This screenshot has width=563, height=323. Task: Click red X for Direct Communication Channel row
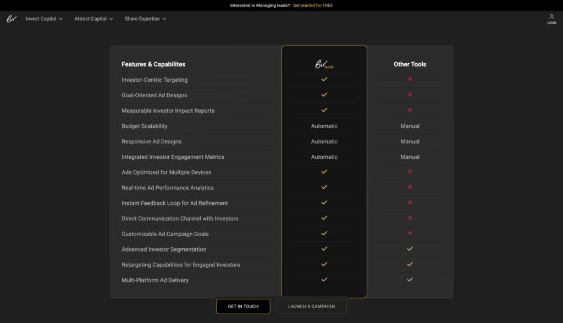[x=410, y=218]
